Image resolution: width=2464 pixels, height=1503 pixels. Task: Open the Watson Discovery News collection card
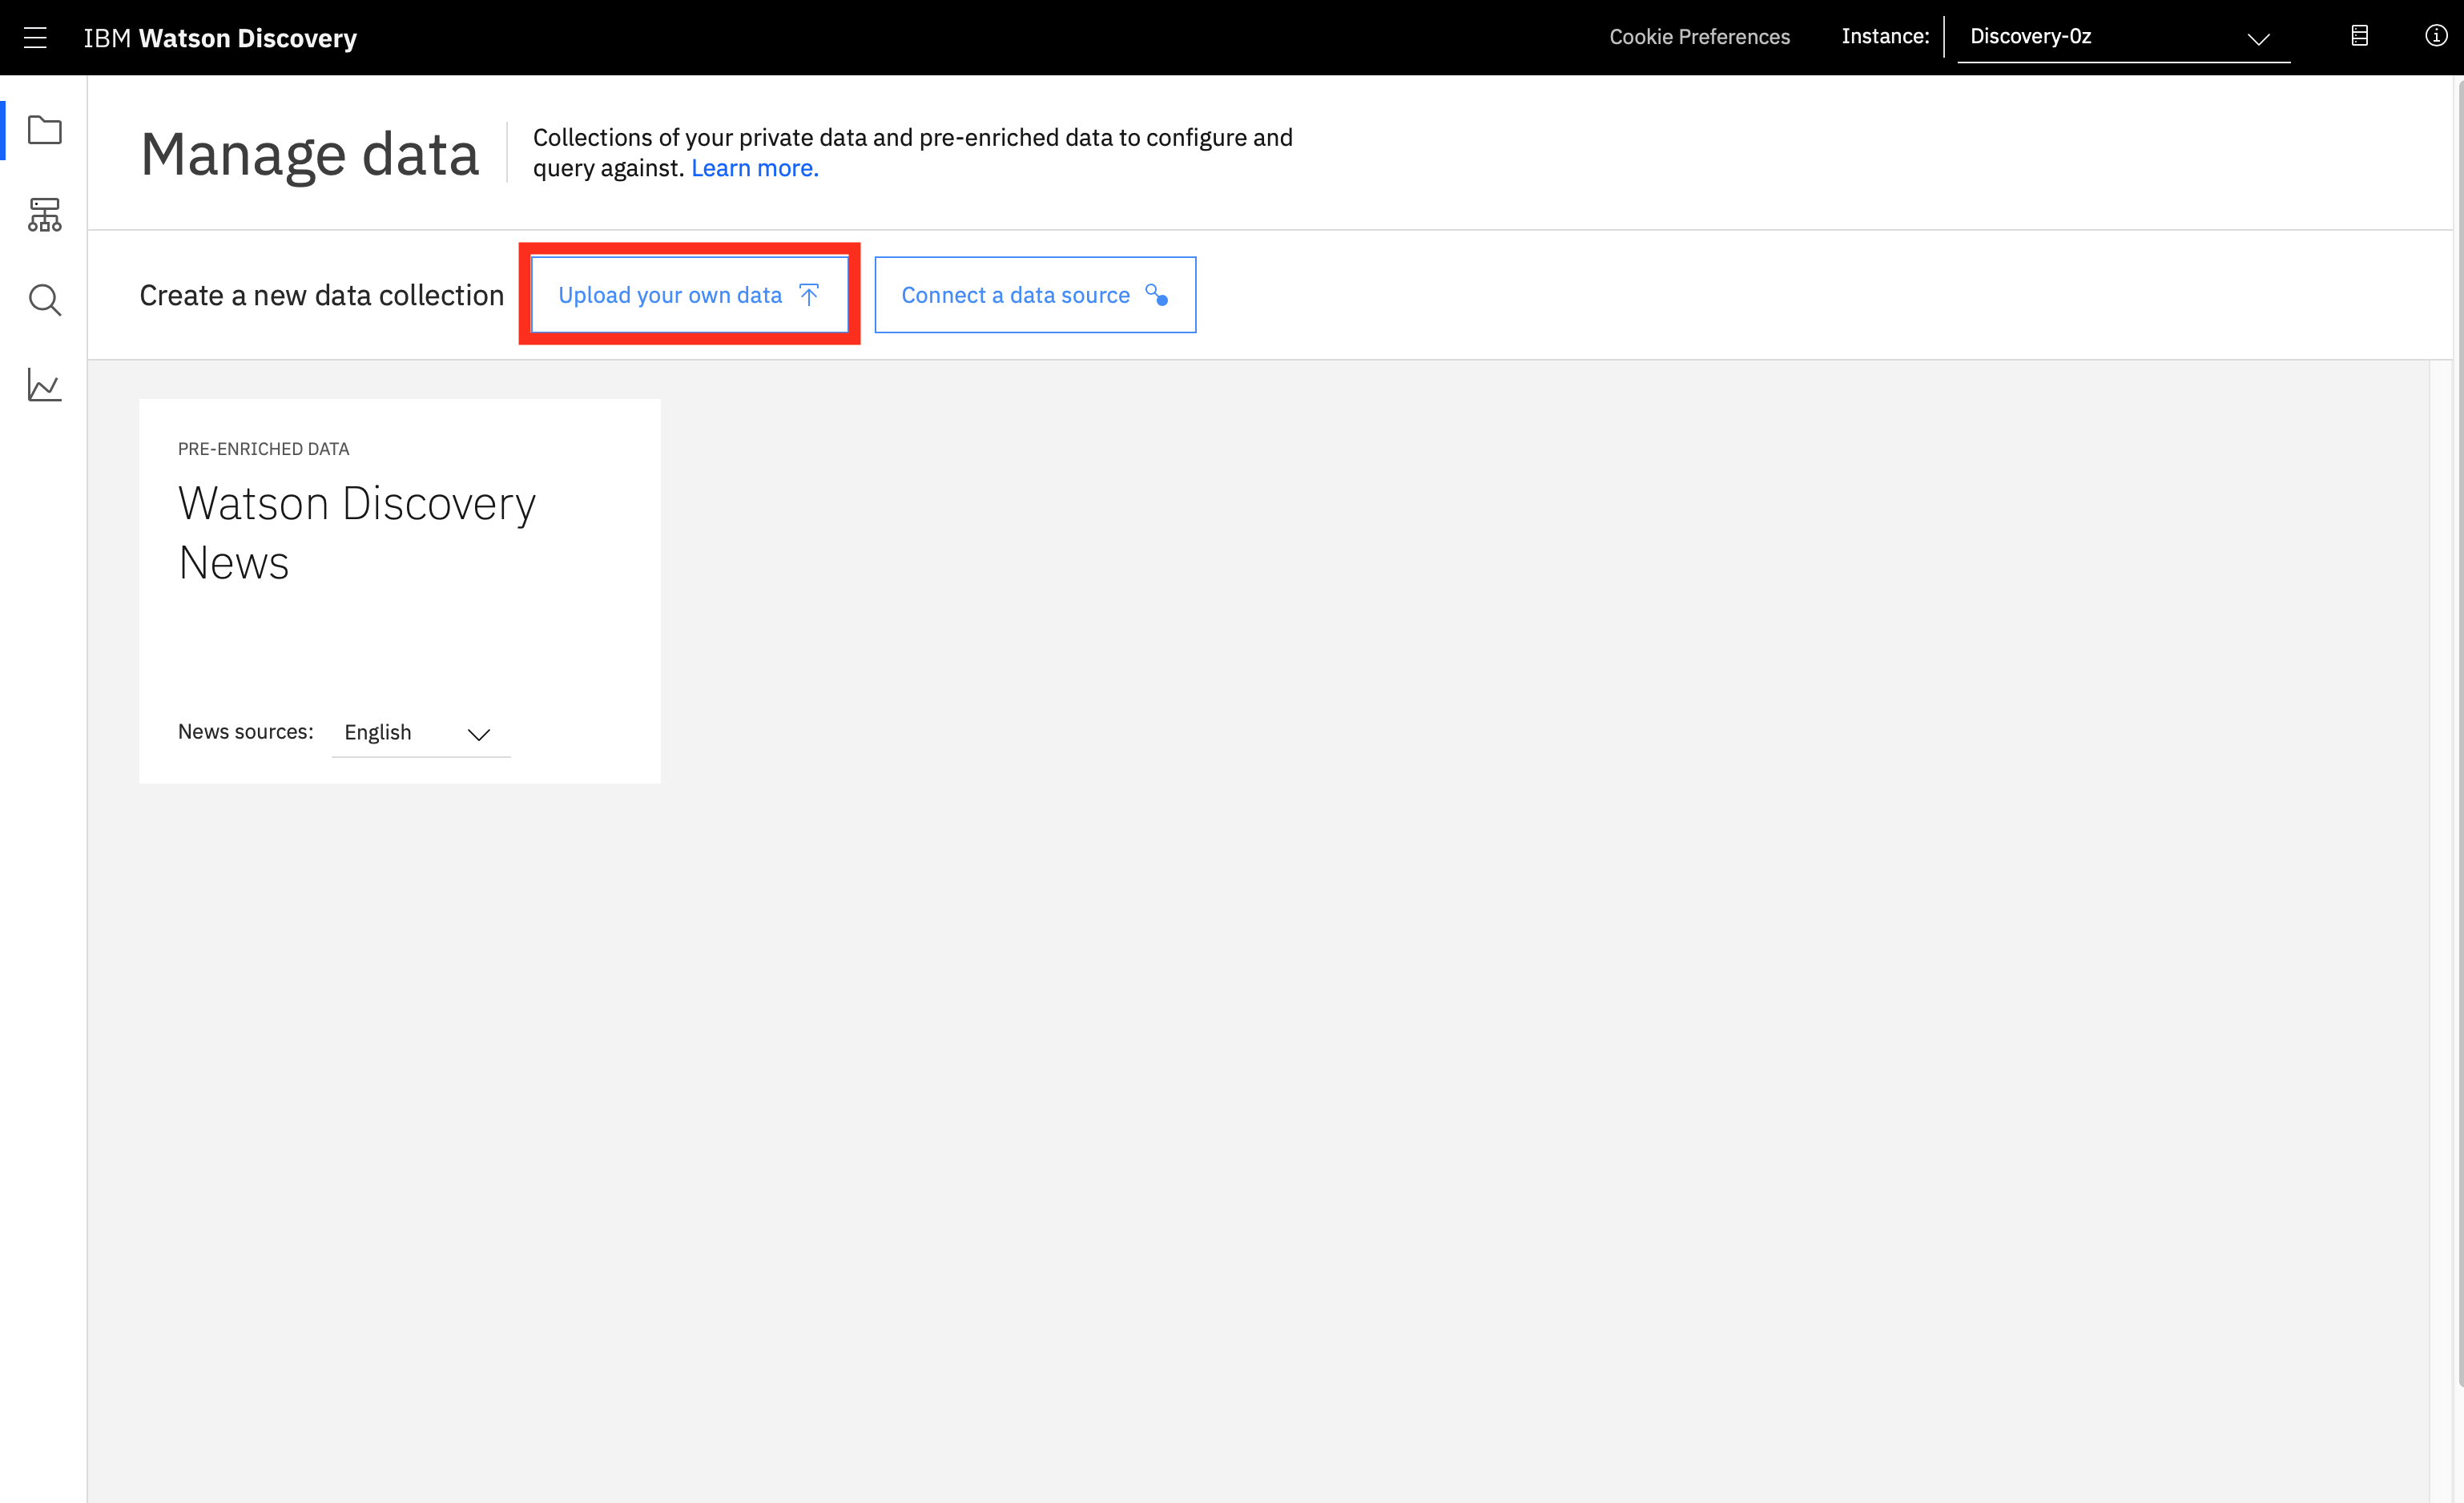(357, 532)
